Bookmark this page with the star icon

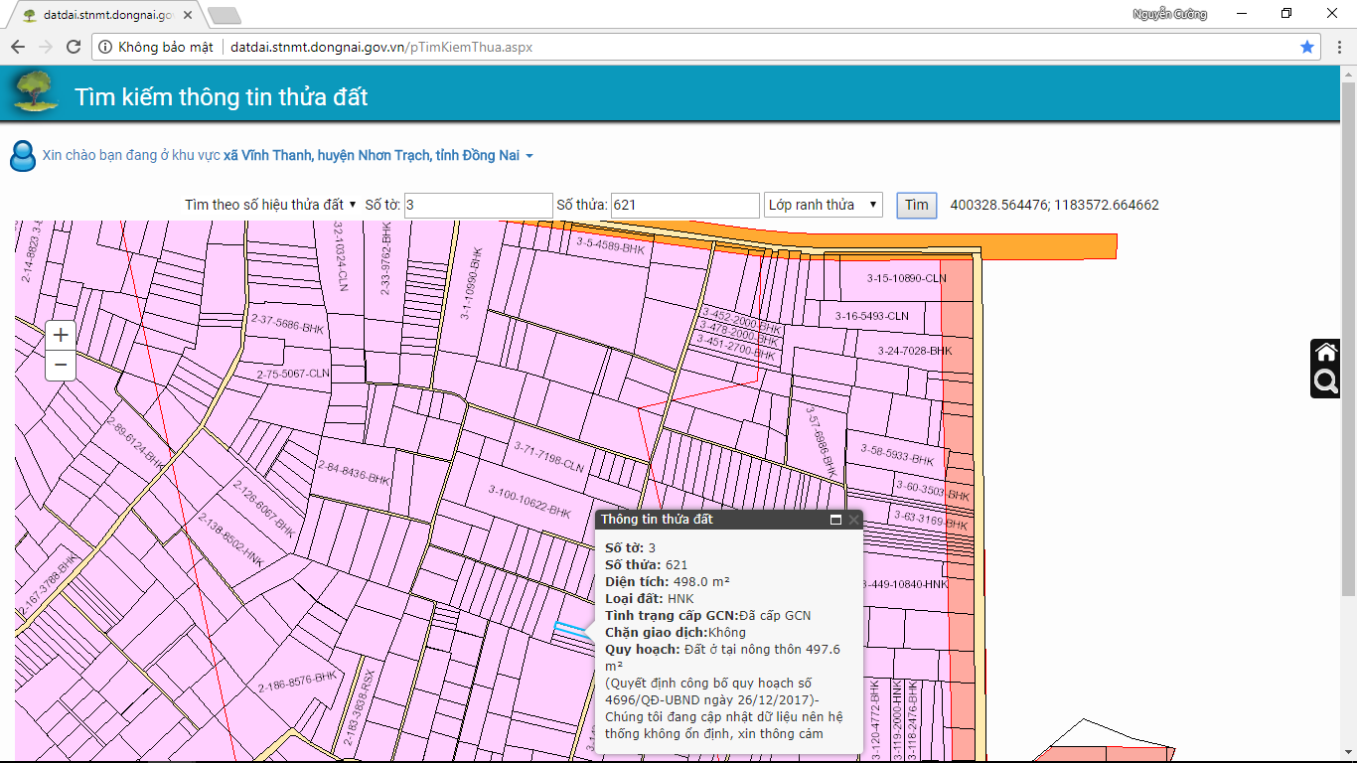pos(1307,47)
